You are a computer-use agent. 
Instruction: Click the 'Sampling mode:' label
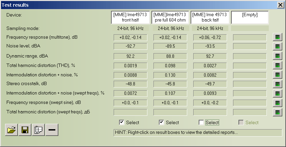pyautogui.click(x=23, y=28)
